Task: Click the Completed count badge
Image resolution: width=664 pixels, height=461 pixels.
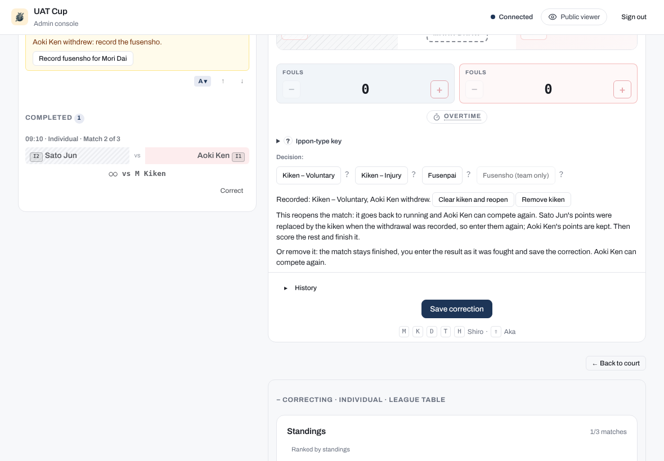Action: click(79, 118)
